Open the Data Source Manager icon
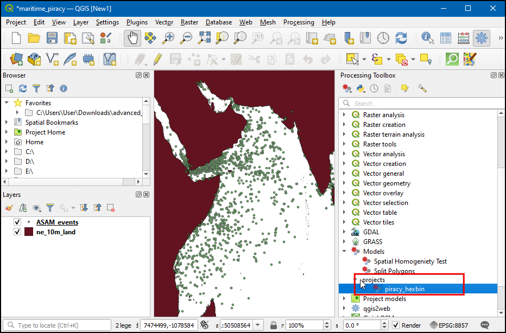Image resolution: width=506 pixels, height=333 pixels. point(16,59)
